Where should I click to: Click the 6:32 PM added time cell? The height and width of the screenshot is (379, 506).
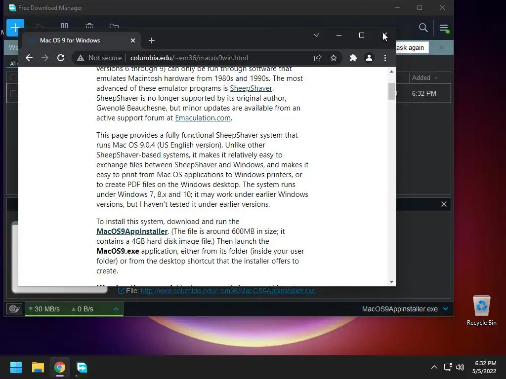[x=424, y=93]
